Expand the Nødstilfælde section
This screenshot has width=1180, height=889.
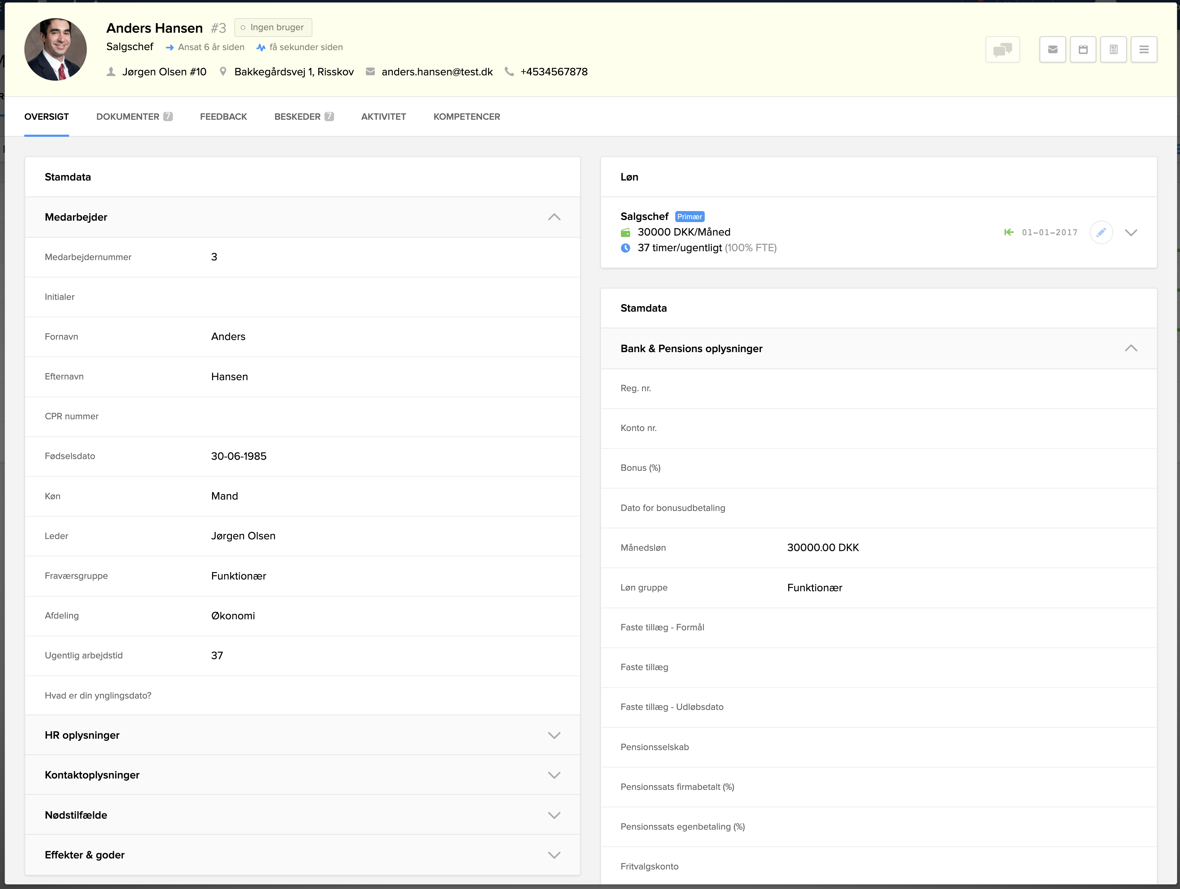point(554,815)
